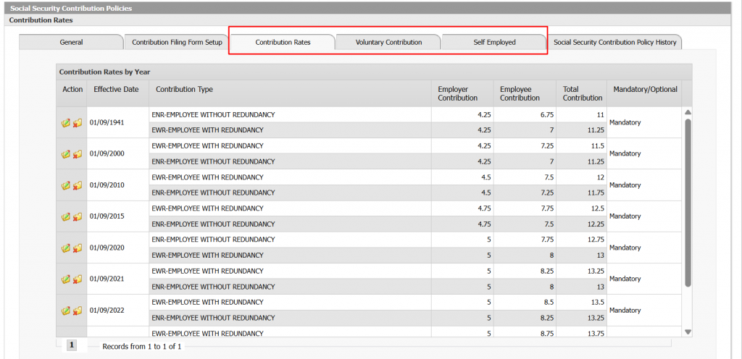Viewport: 742px width, 359px height.
Task: Edit the 01/09/2000 contribution rate row
Action: tap(66, 154)
